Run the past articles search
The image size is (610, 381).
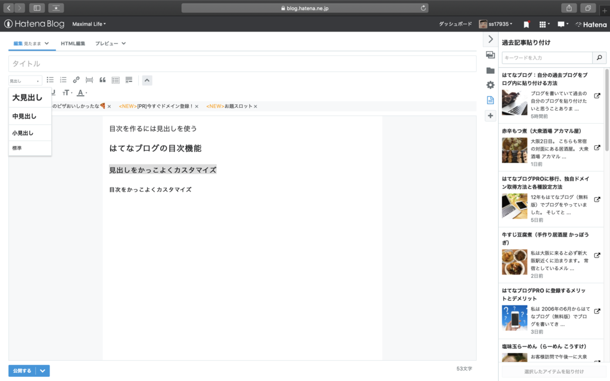pyautogui.click(x=599, y=58)
